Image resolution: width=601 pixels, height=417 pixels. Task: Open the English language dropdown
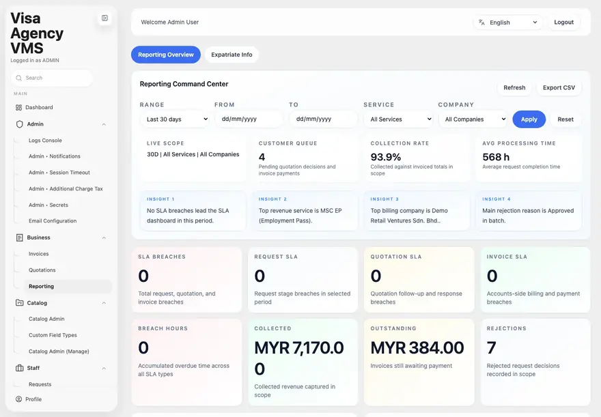click(x=508, y=23)
